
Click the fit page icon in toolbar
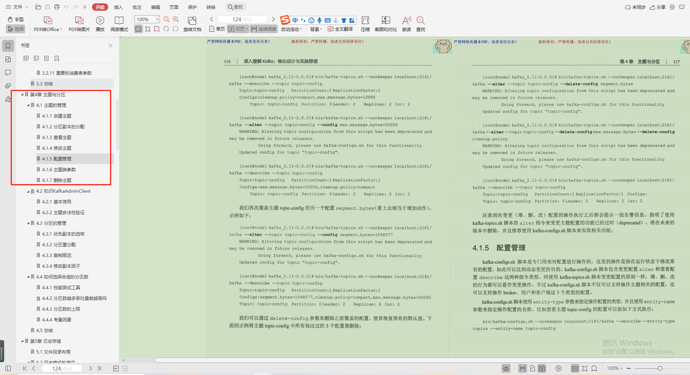click(x=148, y=29)
